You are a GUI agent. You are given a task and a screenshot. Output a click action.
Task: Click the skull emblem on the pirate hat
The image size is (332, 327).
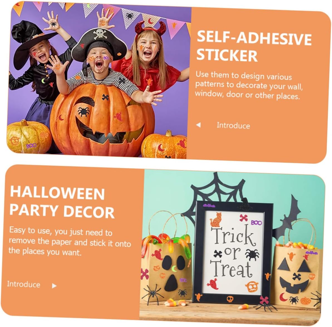click(100, 33)
